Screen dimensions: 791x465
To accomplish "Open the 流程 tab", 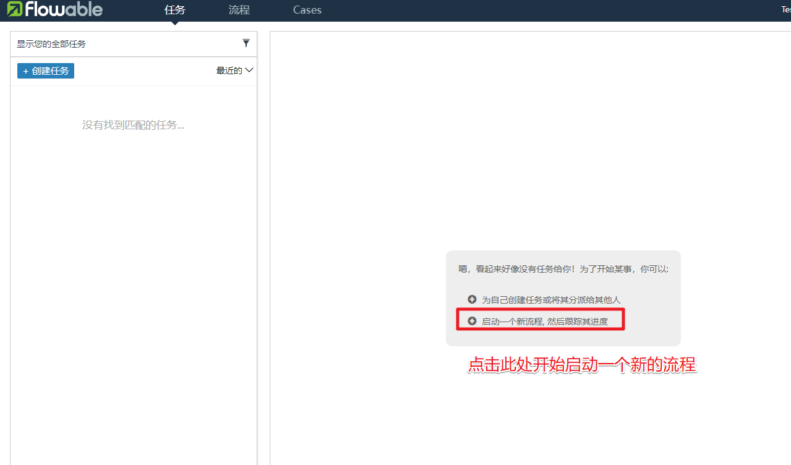I will point(239,10).
